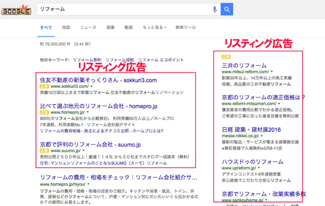Expand the もっと見る dropdown

[x=154, y=27]
